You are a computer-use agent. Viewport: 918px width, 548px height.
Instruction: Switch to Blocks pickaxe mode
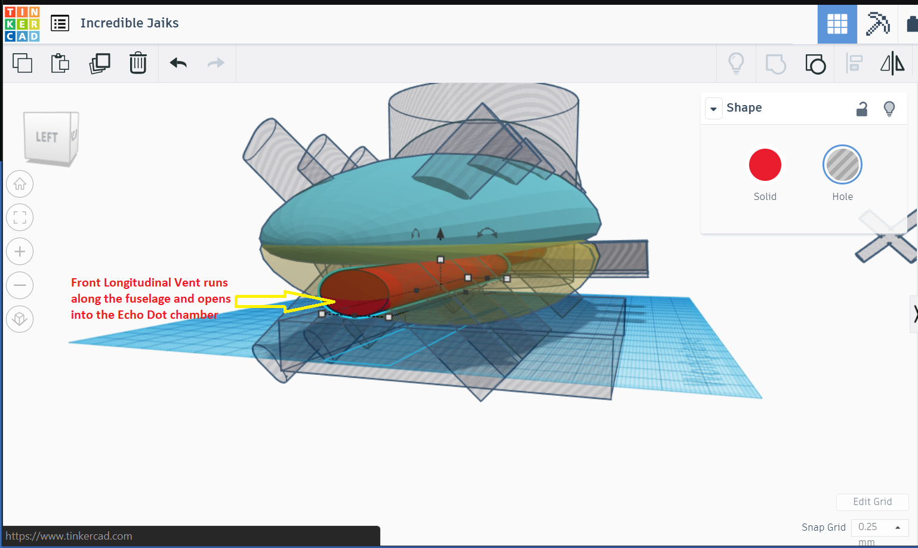(877, 24)
